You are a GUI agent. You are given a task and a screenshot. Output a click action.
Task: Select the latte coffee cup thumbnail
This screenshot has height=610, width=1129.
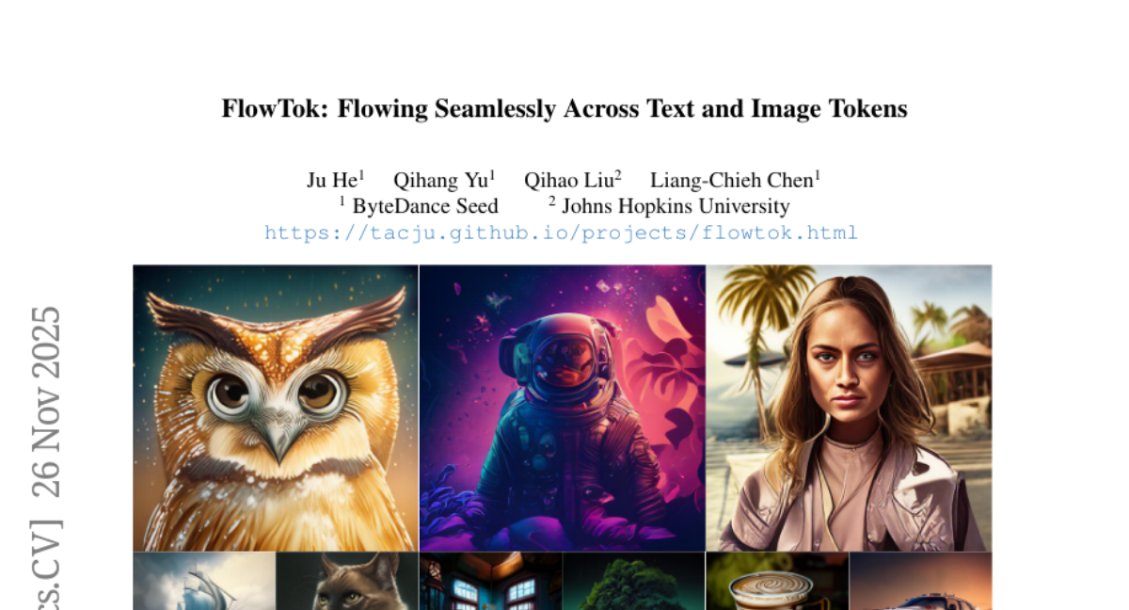click(777, 581)
